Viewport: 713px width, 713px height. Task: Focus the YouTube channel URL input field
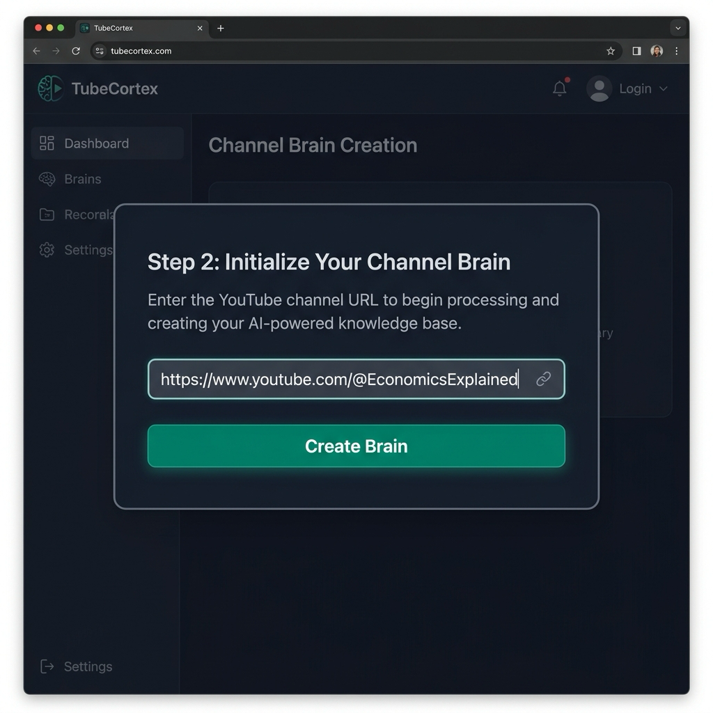[356, 379]
